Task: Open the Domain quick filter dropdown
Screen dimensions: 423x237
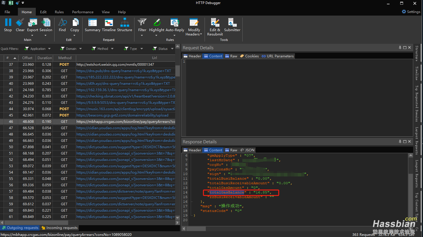Action: click(x=81, y=49)
